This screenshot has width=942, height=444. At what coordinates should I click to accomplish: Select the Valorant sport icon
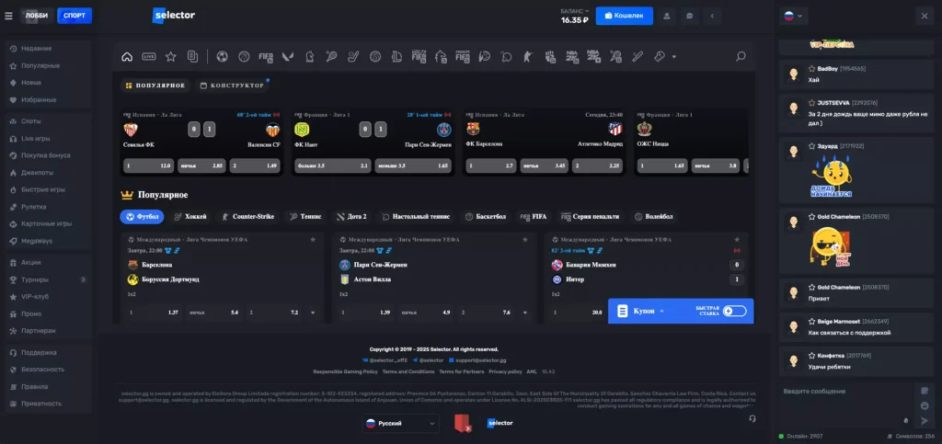pyautogui.click(x=288, y=56)
